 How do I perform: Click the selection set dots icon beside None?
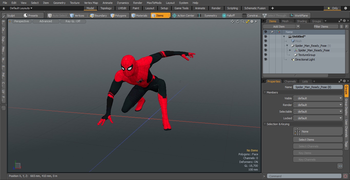click(x=297, y=131)
